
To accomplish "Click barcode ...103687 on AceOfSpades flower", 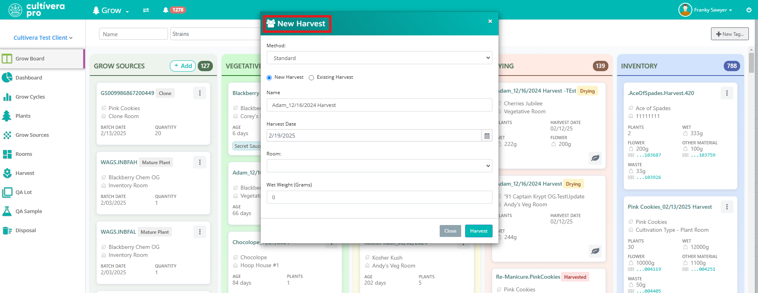I will pos(645,155).
